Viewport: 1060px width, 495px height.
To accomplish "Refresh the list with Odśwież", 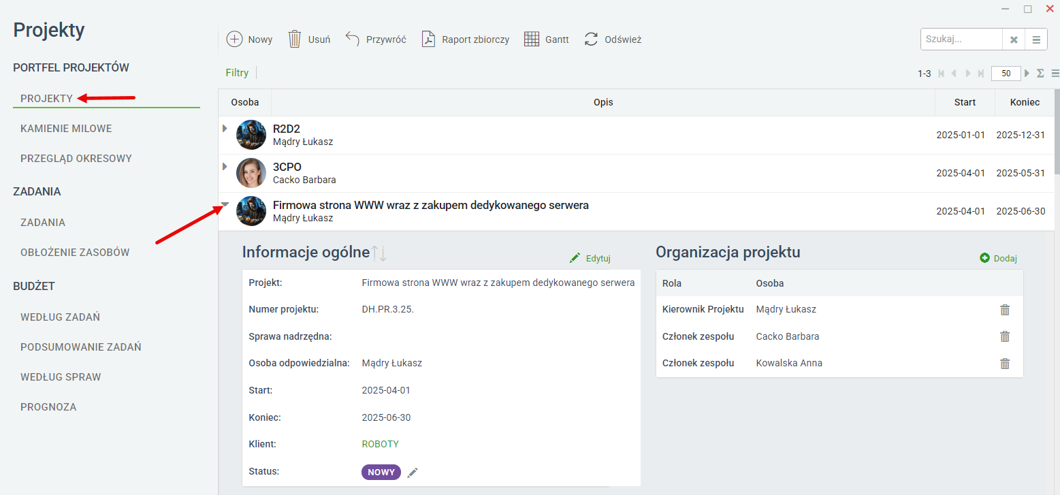I will (613, 39).
